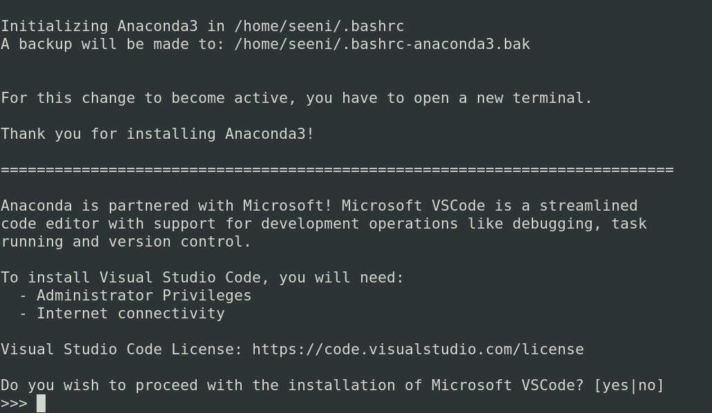Click the >>> prompt symbol

click(14, 403)
